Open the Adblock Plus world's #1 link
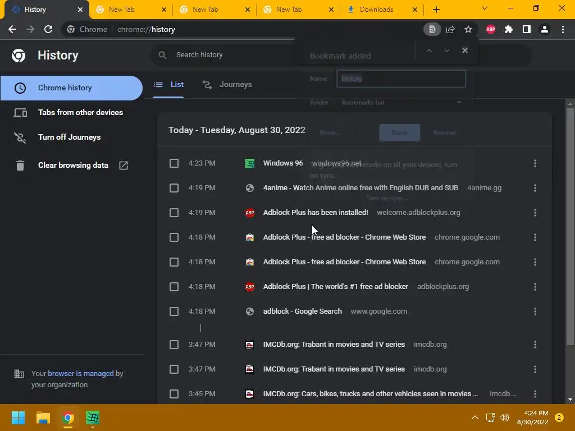575x431 pixels. click(x=336, y=287)
